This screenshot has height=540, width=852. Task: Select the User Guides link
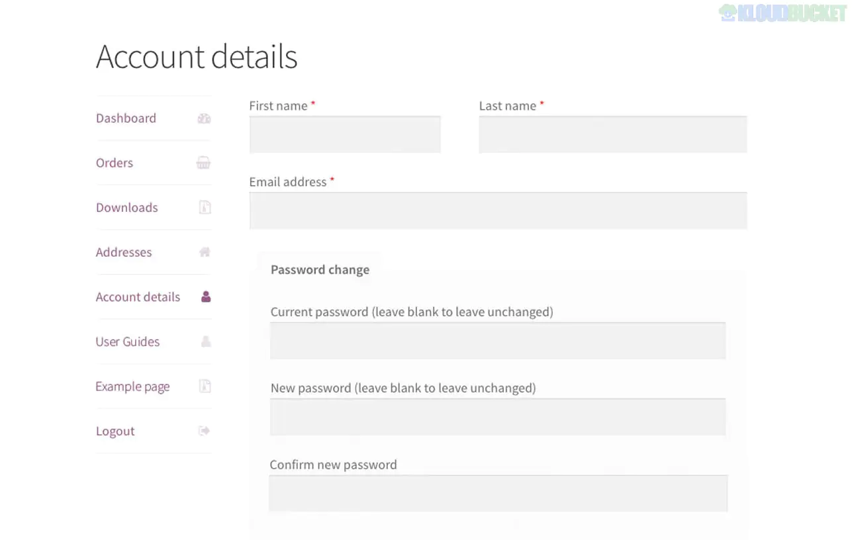[x=128, y=341]
